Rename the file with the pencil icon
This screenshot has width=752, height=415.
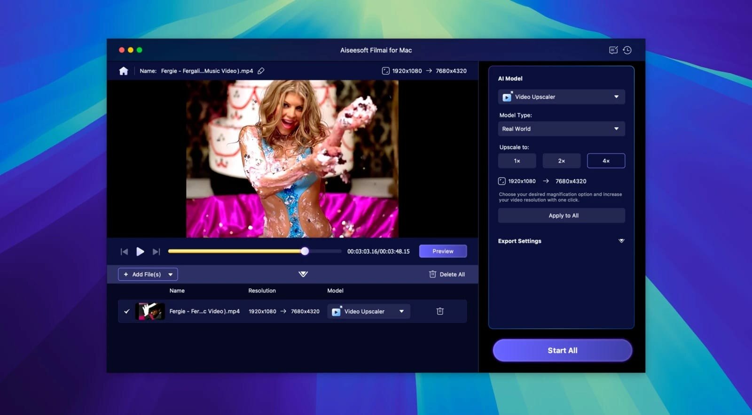tap(261, 71)
